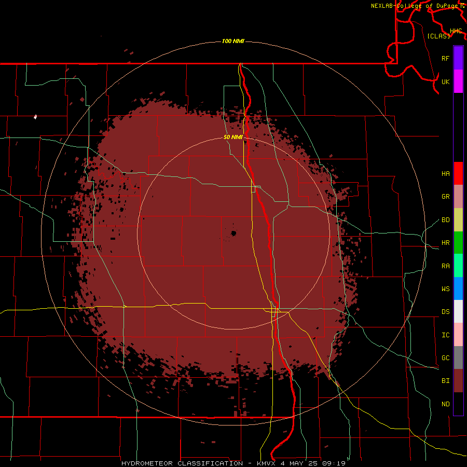Click the '100 NMI' range ring label
The height and width of the screenshot is (467, 467).
(233, 41)
